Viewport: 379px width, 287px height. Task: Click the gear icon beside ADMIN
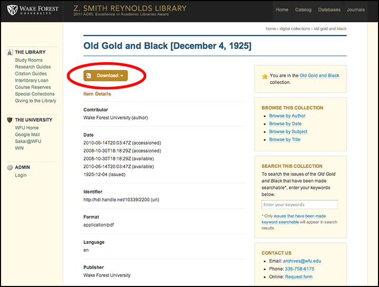pyautogui.click(x=9, y=167)
